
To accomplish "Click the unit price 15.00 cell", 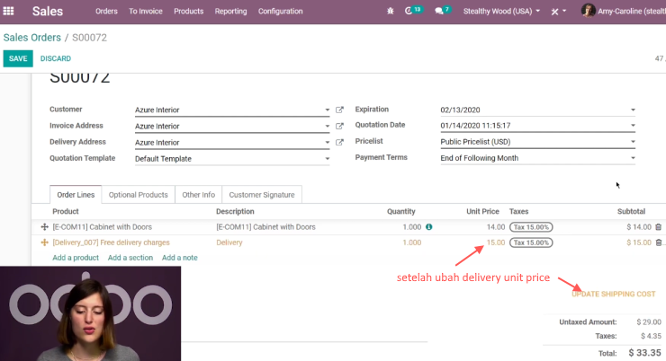I will [496, 242].
